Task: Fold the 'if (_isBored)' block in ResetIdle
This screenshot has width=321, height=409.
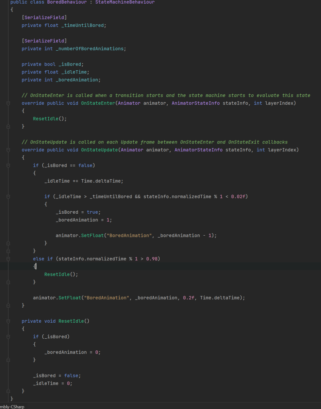Action: [x=8, y=337]
